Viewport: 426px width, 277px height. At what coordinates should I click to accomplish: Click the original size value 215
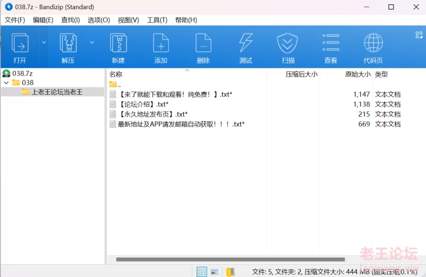[x=364, y=114]
